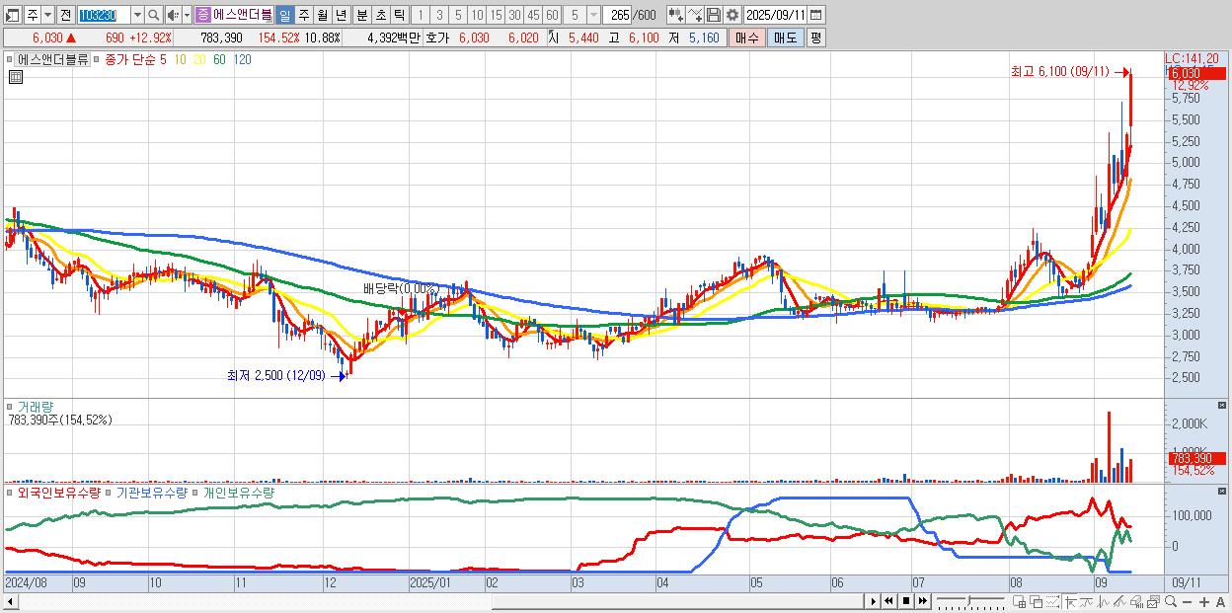Image resolution: width=1232 pixels, height=613 pixels.
Task: Click the minus zoom-out icon
Action: pos(1188,601)
